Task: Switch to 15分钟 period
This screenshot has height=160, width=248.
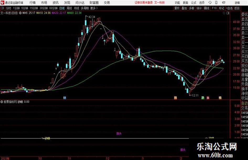Action: [x=34, y=8]
